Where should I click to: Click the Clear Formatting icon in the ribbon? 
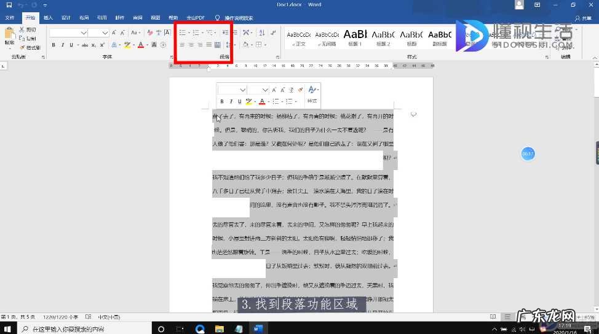150,33
